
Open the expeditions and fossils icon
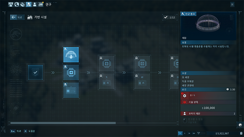(23, 4)
